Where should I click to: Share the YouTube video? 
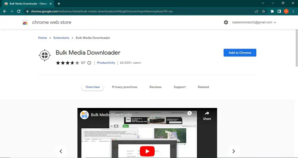point(207,116)
